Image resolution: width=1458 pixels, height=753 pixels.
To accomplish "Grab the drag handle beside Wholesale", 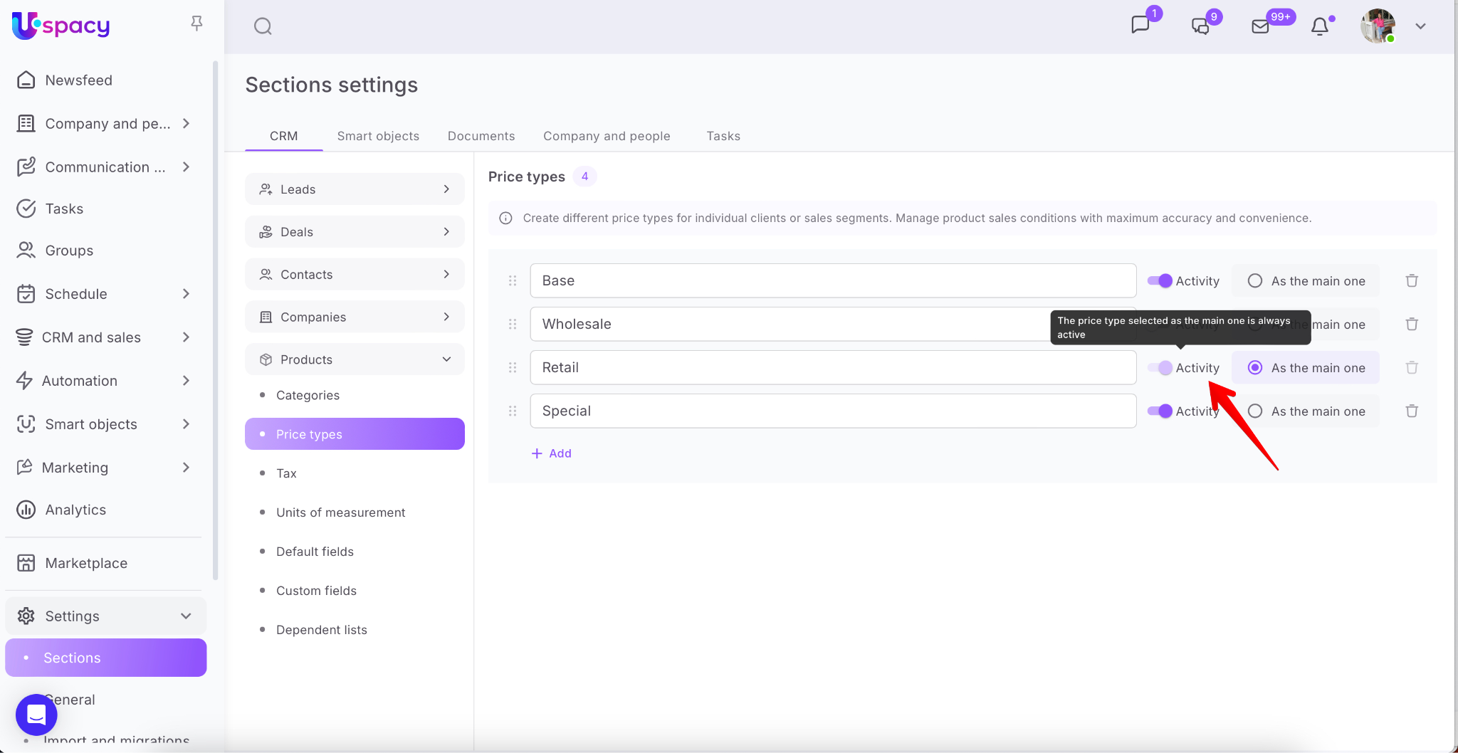I will [513, 324].
